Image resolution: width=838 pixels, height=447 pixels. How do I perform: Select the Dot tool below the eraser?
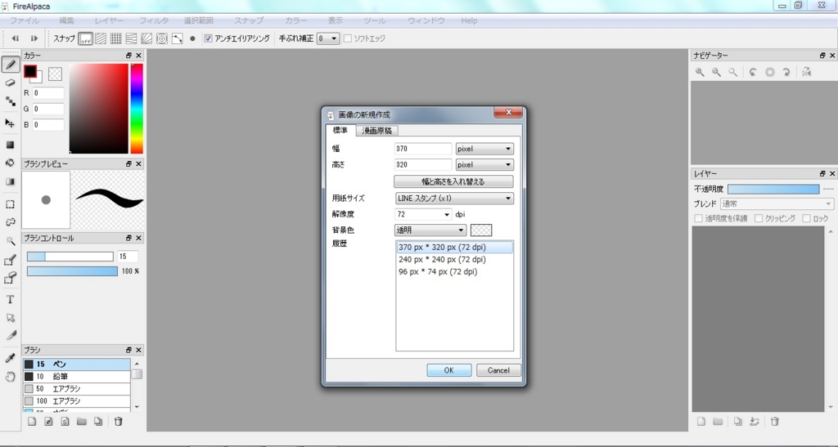tap(10, 101)
